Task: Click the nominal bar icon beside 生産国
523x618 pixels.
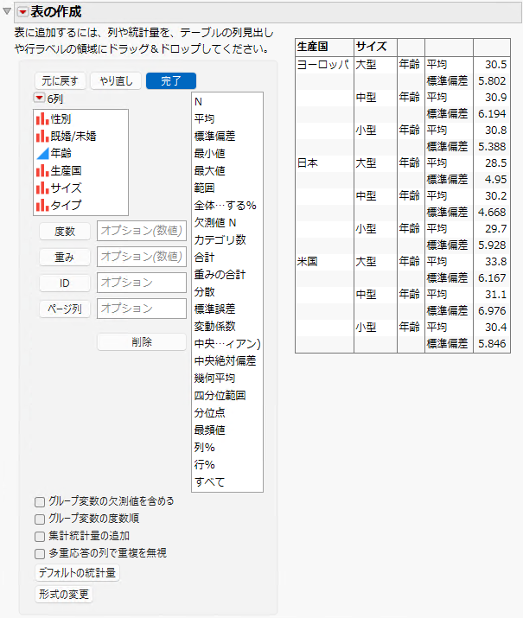Action: pos(42,170)
